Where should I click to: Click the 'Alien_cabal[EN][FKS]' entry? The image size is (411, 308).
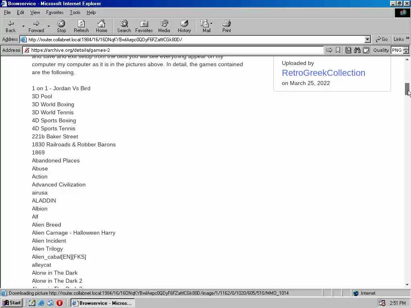[x=59, y=257]
